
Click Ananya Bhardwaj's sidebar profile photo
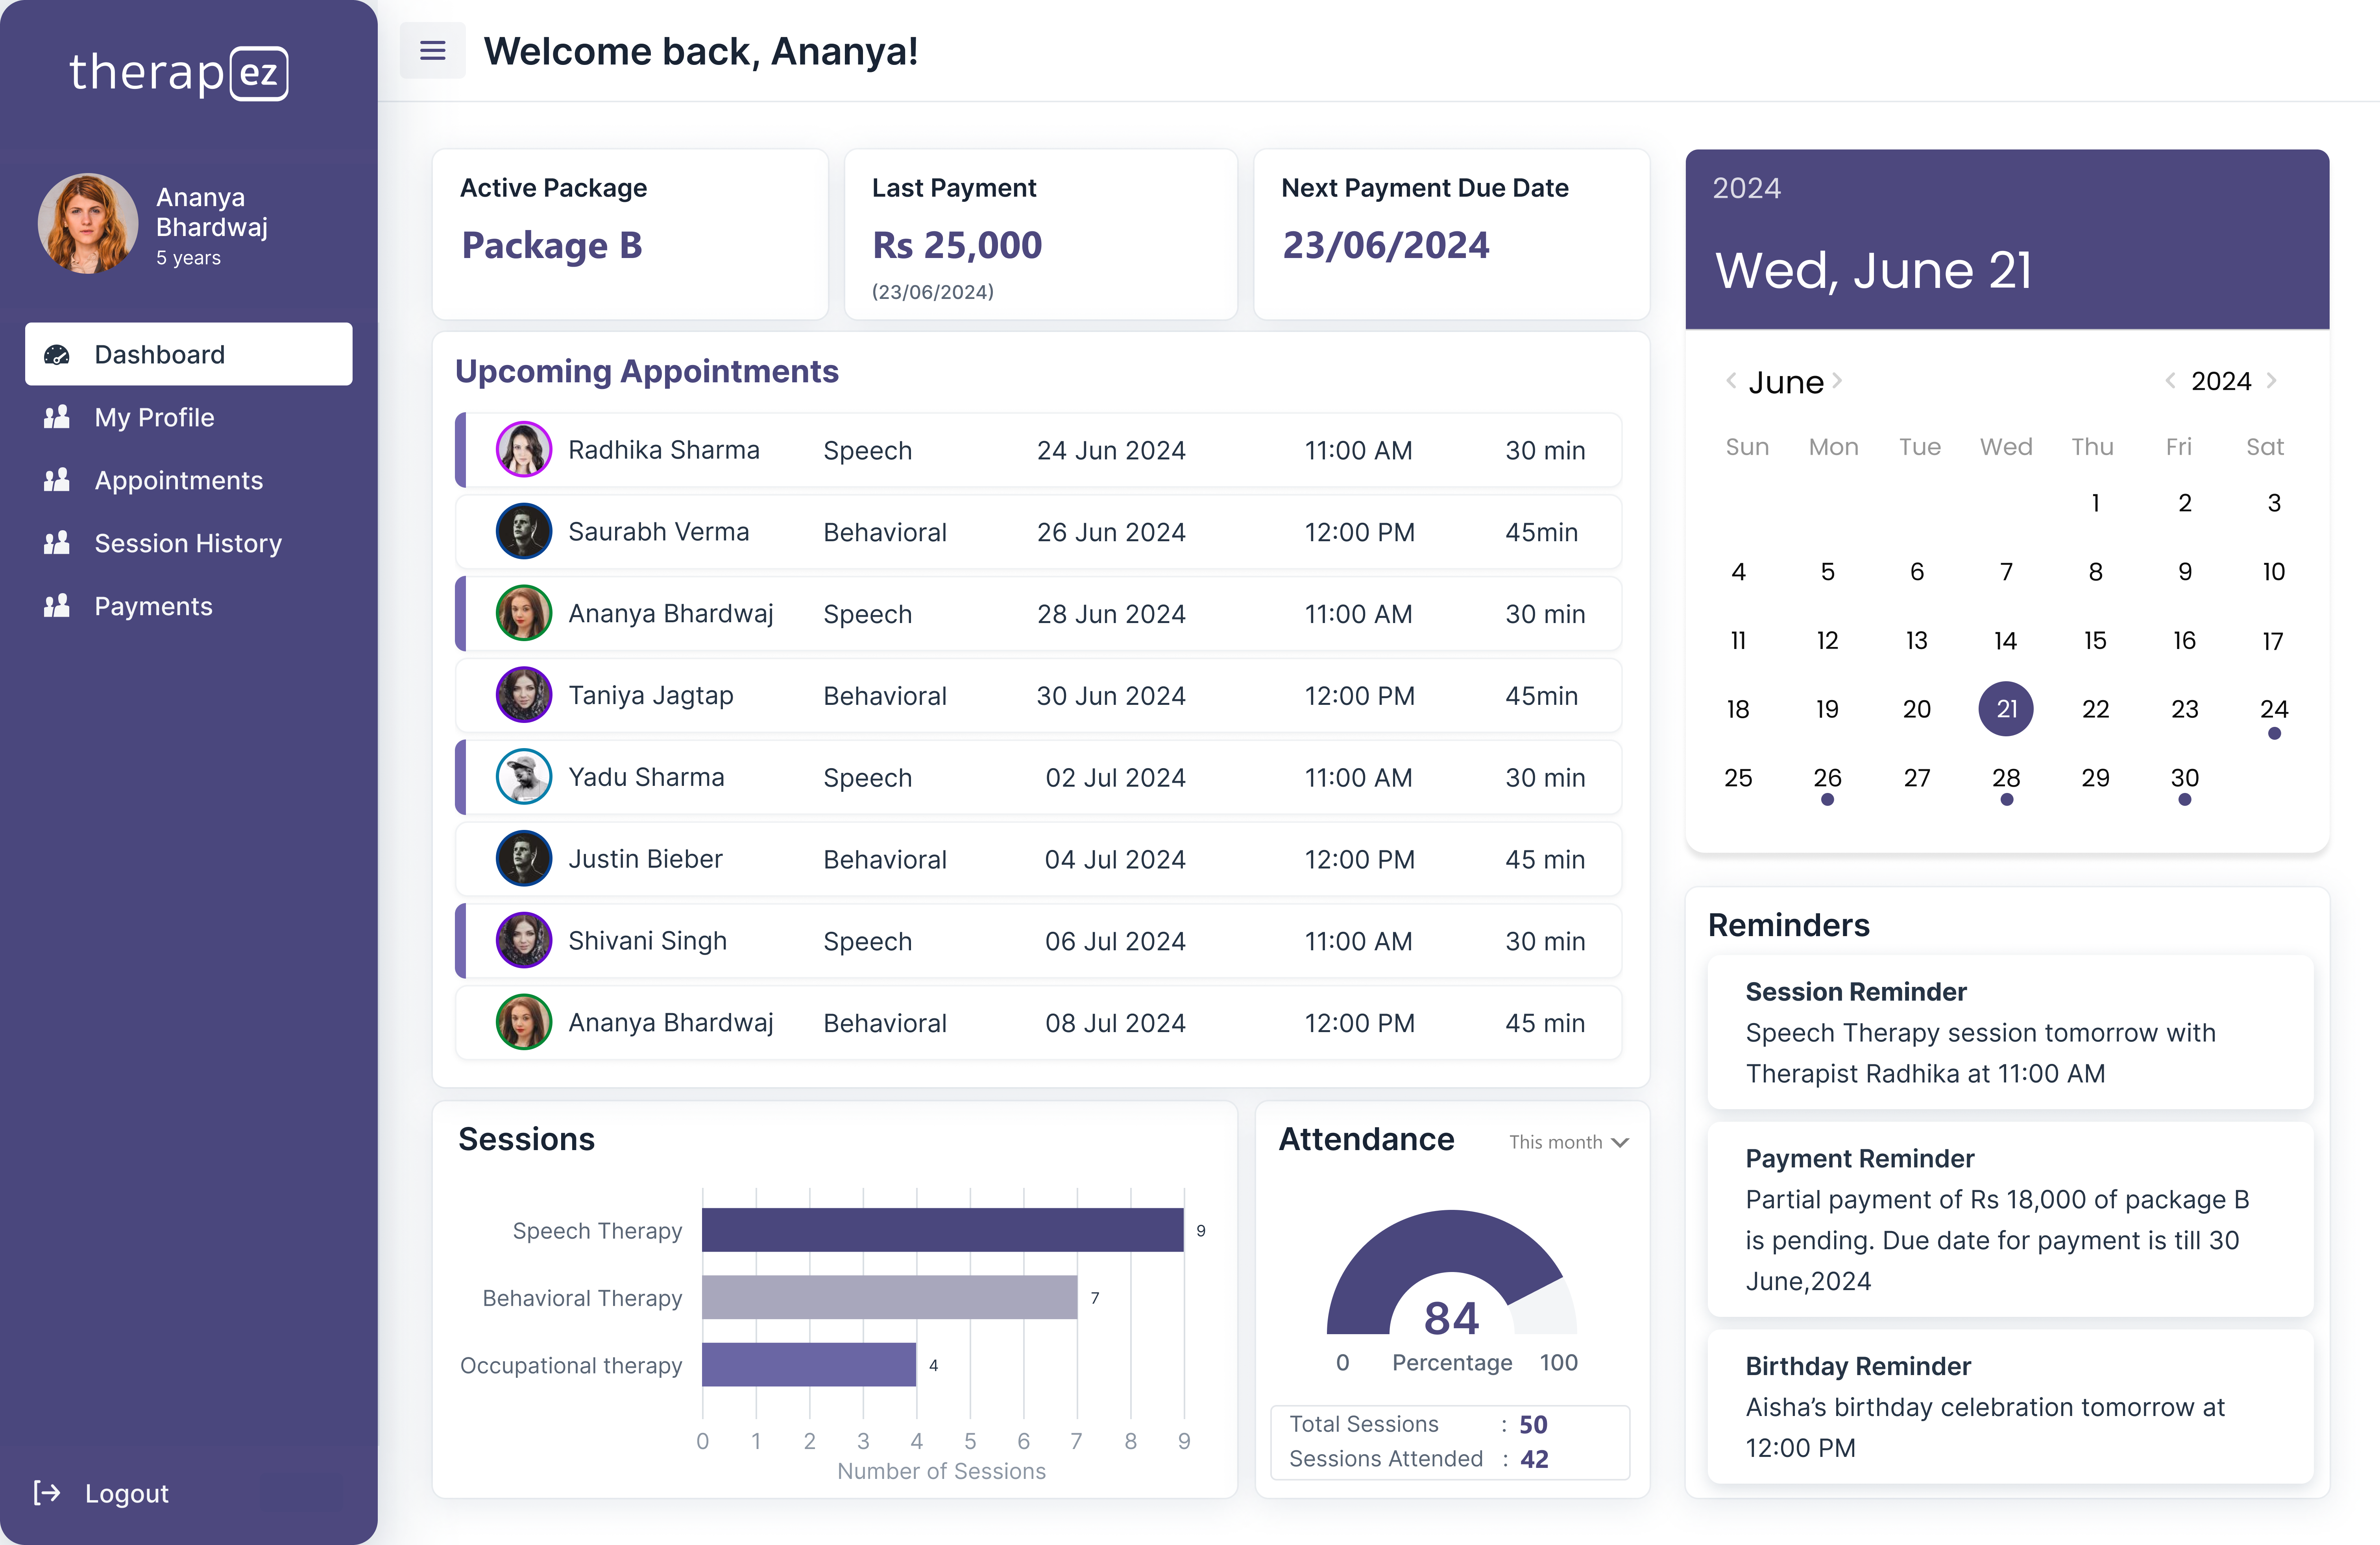click(x=88, y=224)
